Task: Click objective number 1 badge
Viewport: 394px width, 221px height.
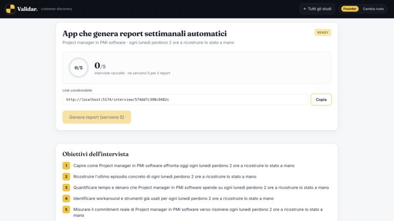Action: [x=66, y=166]
